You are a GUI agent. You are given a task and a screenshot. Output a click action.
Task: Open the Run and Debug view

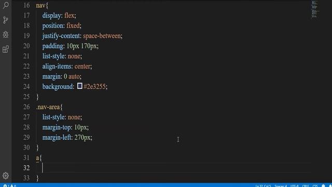click(x=6, y=35)
